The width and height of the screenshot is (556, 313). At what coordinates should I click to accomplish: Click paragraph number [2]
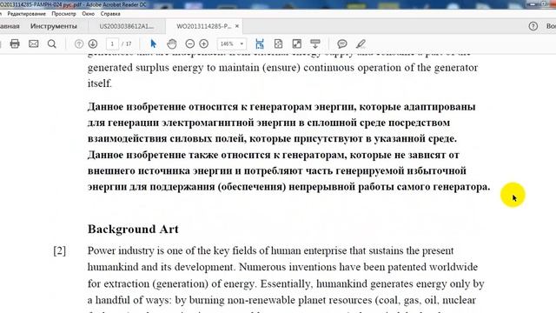(60, 251)
